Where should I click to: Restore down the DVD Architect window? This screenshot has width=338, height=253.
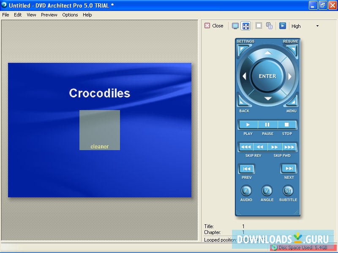tap(323, 5)
